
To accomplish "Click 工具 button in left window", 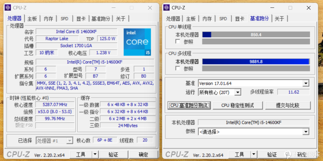I will (x=81, y=154).
